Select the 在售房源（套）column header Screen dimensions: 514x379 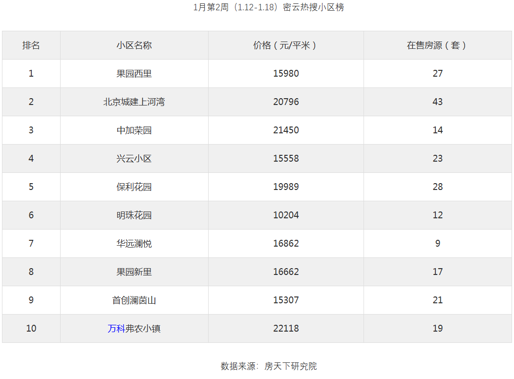pos(437,45)
